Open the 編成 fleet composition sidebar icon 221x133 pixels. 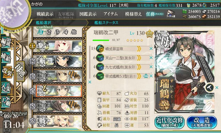point(6,42)
